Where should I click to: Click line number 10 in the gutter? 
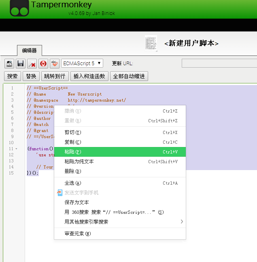(x=11, y=143)
